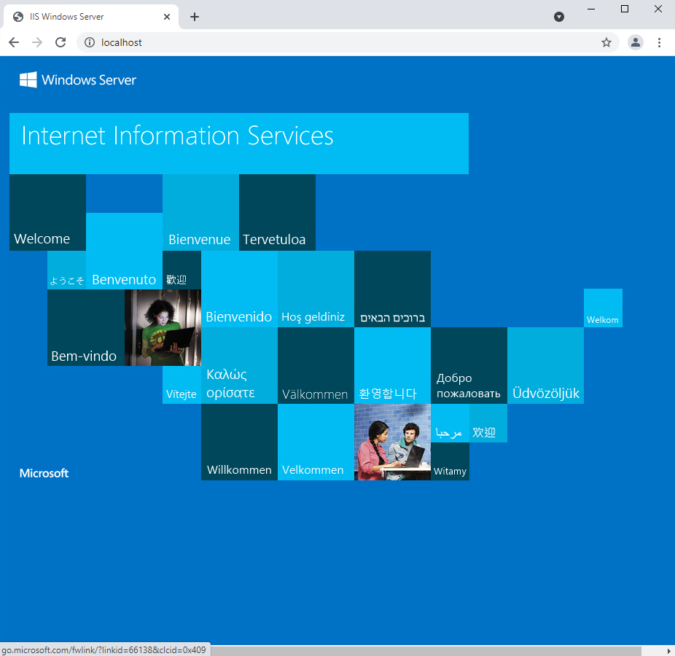Maximize the Chrome window
The image size is (675, 656).
click(625, 9)
